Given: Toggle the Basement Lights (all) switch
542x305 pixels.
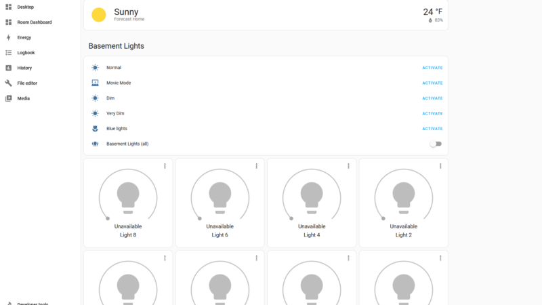Looking at the screenshot, I should (435, 144).
